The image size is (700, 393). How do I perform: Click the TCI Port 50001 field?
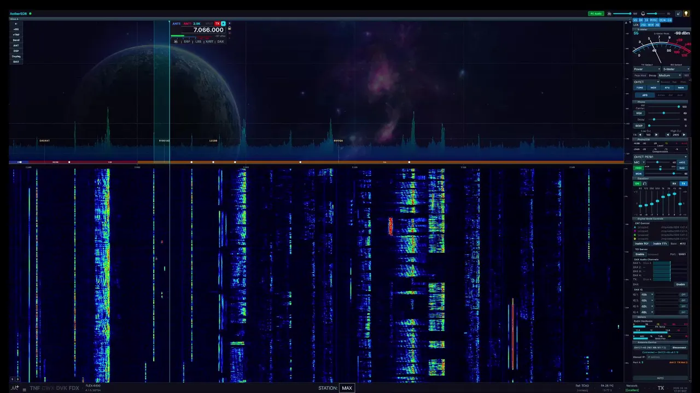coord(682,254)
